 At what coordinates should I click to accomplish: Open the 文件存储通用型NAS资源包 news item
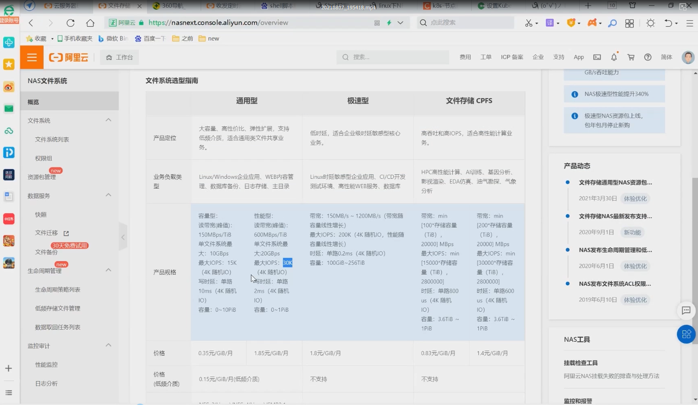[615, 182]
